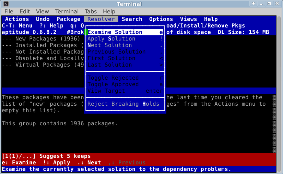Close the Terminal window

pyautogui.click(x=277, y=3)
